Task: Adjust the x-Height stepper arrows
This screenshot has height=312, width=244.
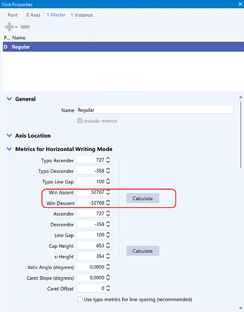Action: pyautogui.click(x=108, y=256)
